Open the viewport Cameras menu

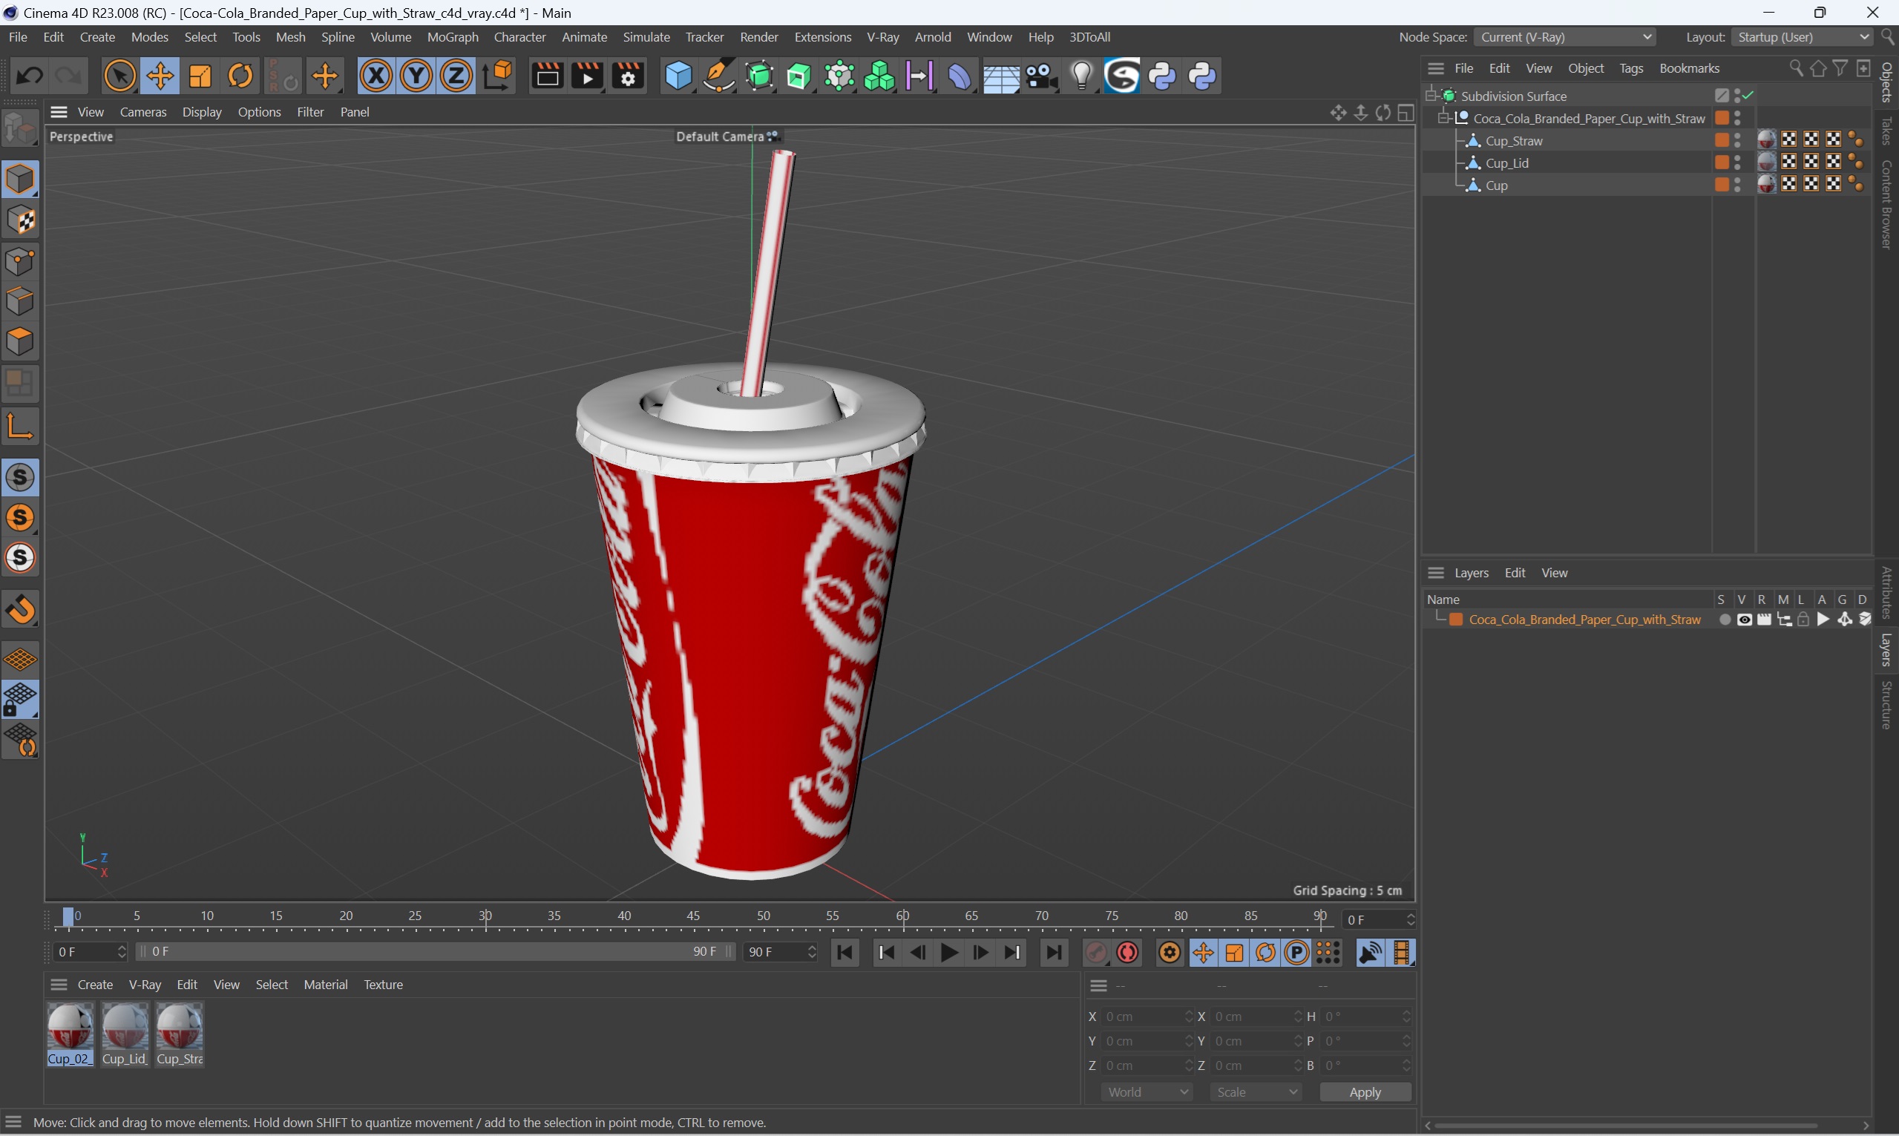(143, 112)
